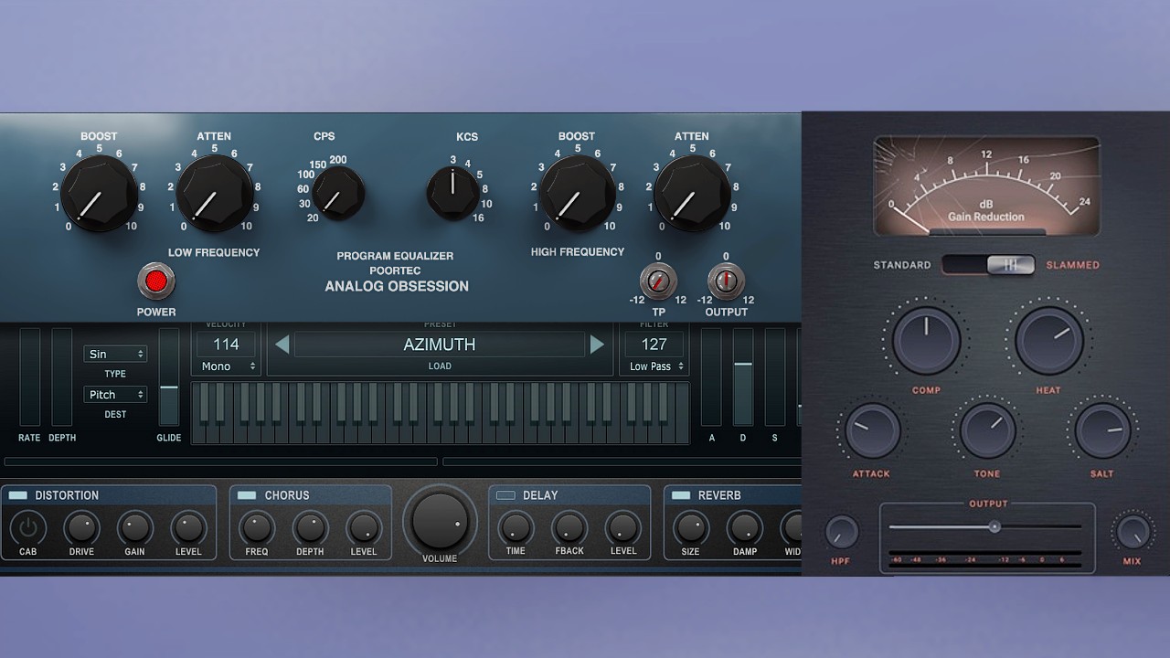1170x658 pixels.
Task: Enable the DISTORTION effect toggle
Action: click(x=17, y=495)
